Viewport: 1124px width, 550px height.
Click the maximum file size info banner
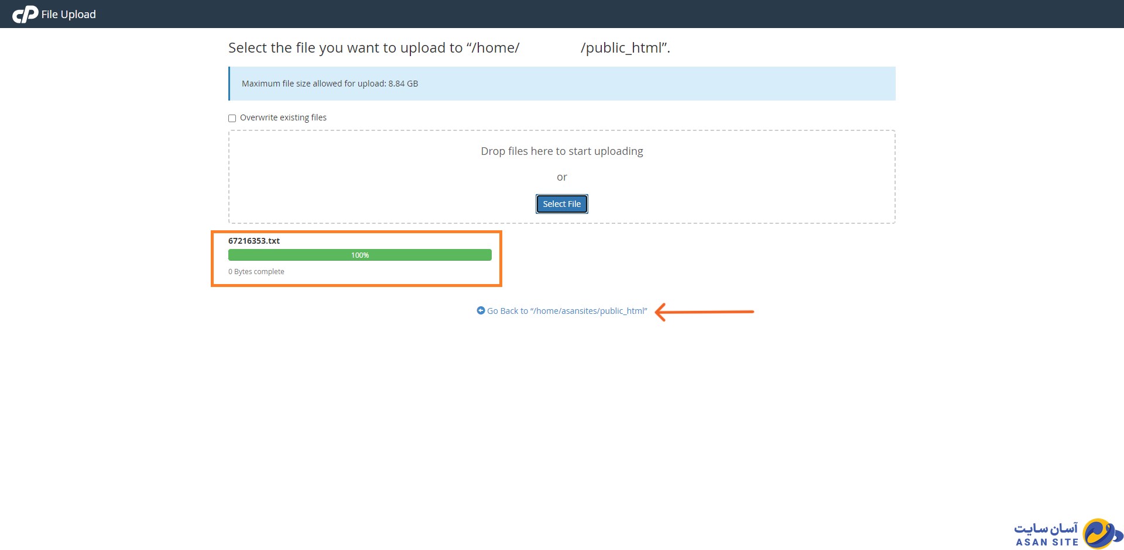click(x=561, y=84)
